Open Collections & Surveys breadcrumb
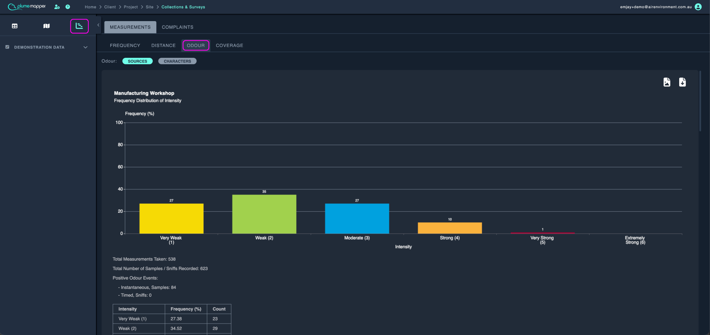Viewport: 710px width, 335px height. click(x=183, y=7)
